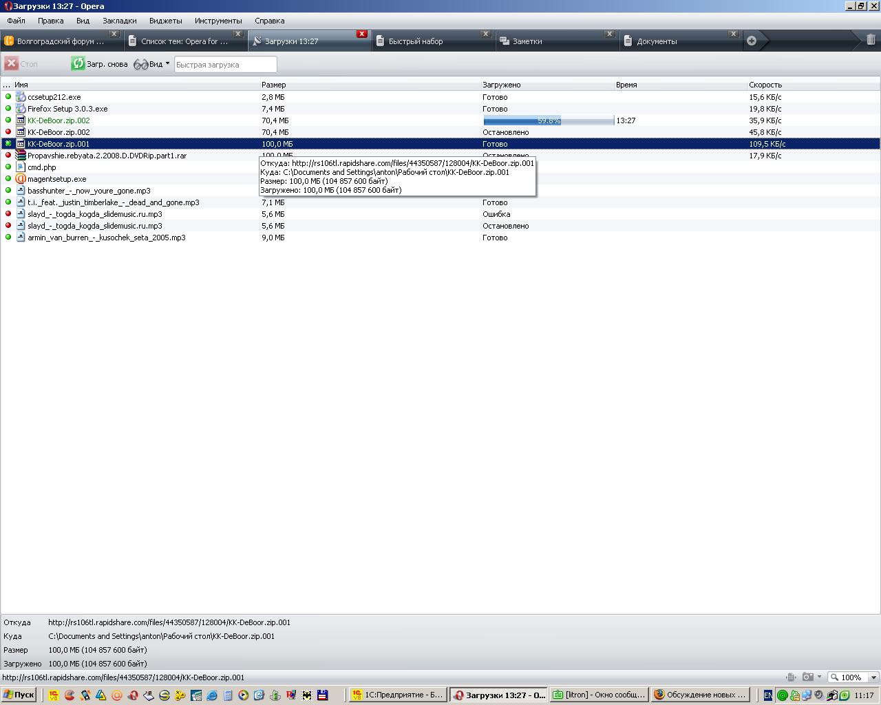This screenshot has height=705, width=881.
Task: Click the Быстрая загрузка input field
Action: pos(225,65)
